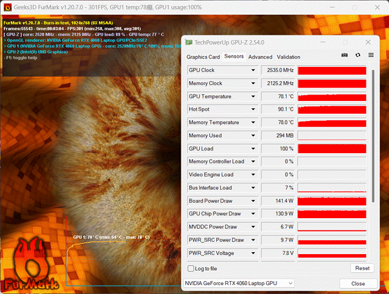Viewport: 389px width, 294px height.
Task: Click the GPU-Z refresh icon
Action: tap(357, 56)
